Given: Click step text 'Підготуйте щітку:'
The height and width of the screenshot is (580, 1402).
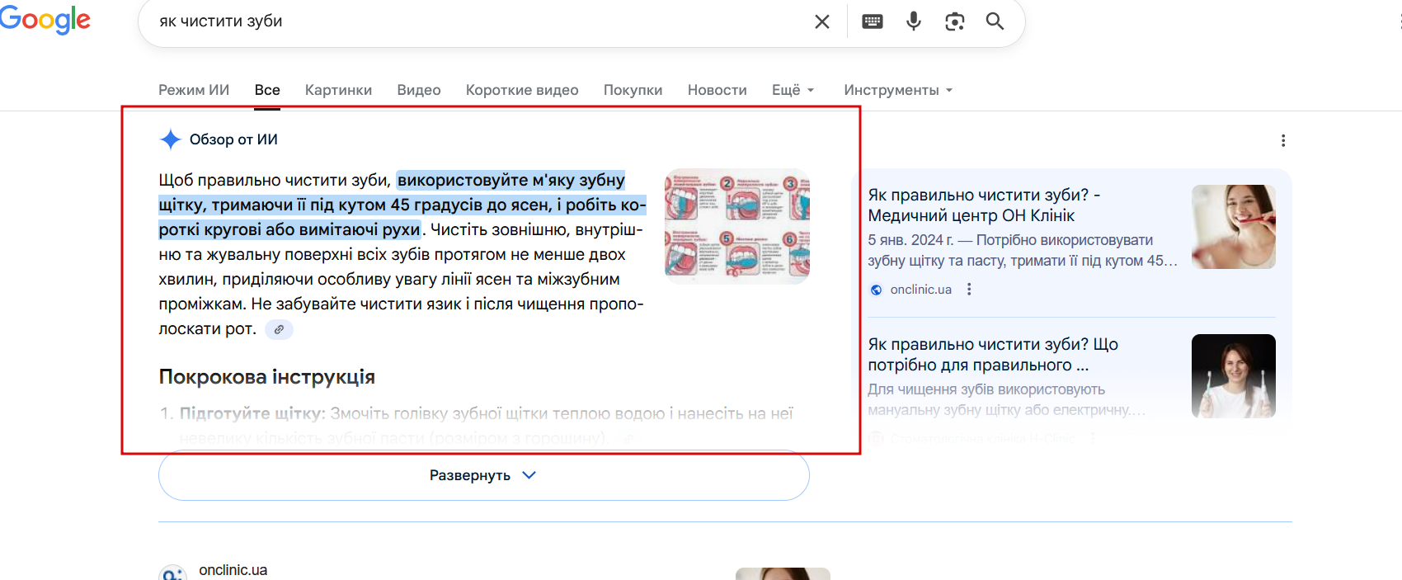Looking at the screenshot, I should coord(252,413).
